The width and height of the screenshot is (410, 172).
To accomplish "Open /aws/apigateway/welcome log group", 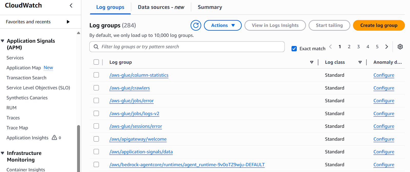I will pos(138,139).
